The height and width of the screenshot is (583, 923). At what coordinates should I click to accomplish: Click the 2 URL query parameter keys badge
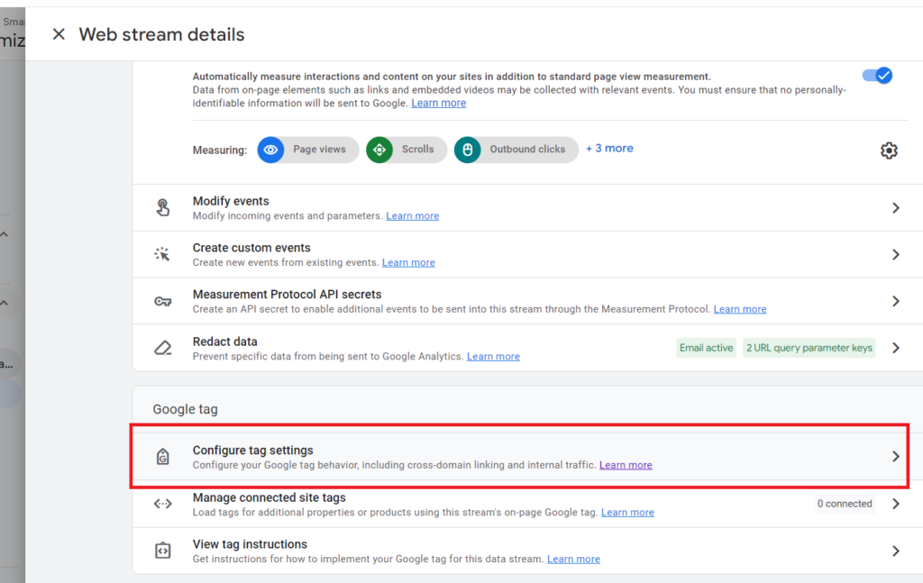coord(809,348)
